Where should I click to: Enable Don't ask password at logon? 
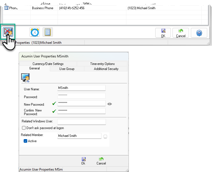click(24, 128)
